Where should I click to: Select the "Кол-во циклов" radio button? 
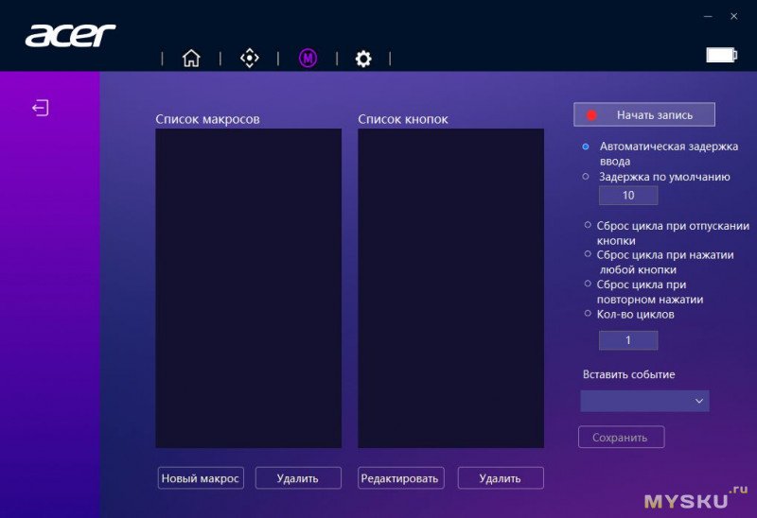586,314
